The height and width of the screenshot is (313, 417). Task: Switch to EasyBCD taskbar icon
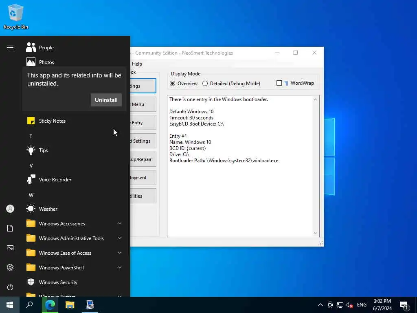click(x=90, y=305)
